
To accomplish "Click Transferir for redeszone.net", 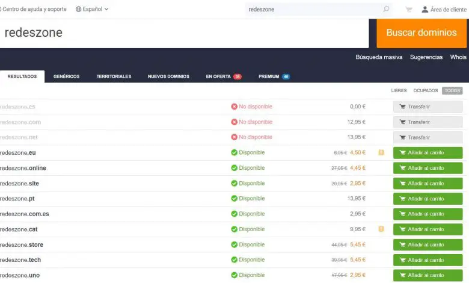I will (x=428, y=137).
